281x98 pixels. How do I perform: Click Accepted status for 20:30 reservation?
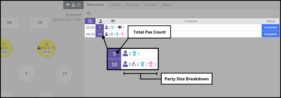pos(271,34)
